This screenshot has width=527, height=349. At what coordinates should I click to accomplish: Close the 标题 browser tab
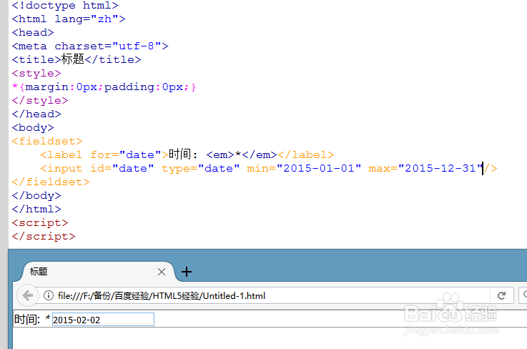(x=162, y=272)
